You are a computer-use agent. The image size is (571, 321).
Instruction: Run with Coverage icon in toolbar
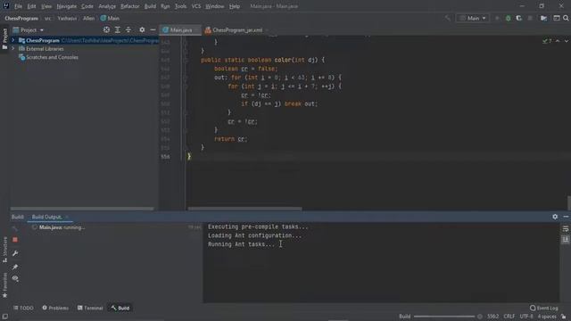tap(518, 18)
